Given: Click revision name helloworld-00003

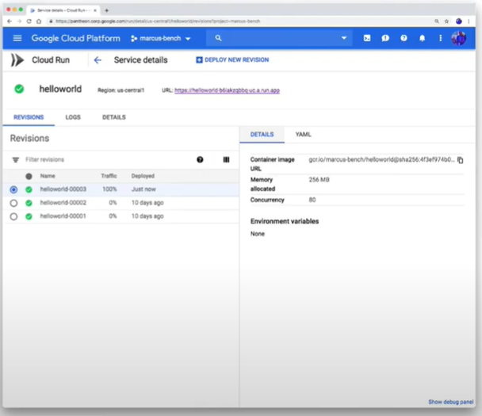Looking at the screenshot, I should coord(63,189).
